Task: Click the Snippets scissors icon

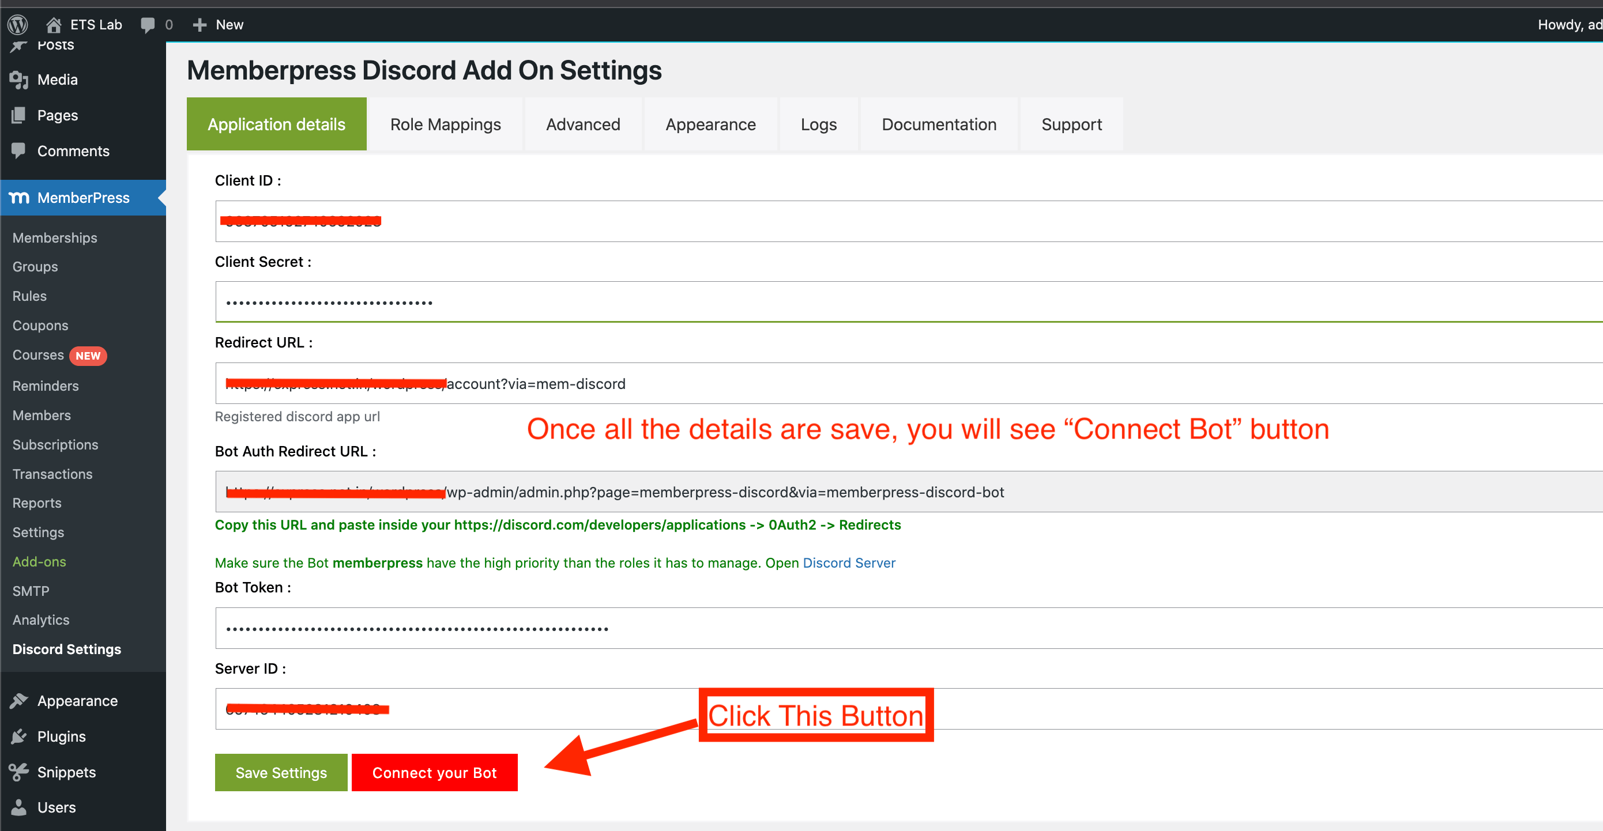Action: coord(18,772)
